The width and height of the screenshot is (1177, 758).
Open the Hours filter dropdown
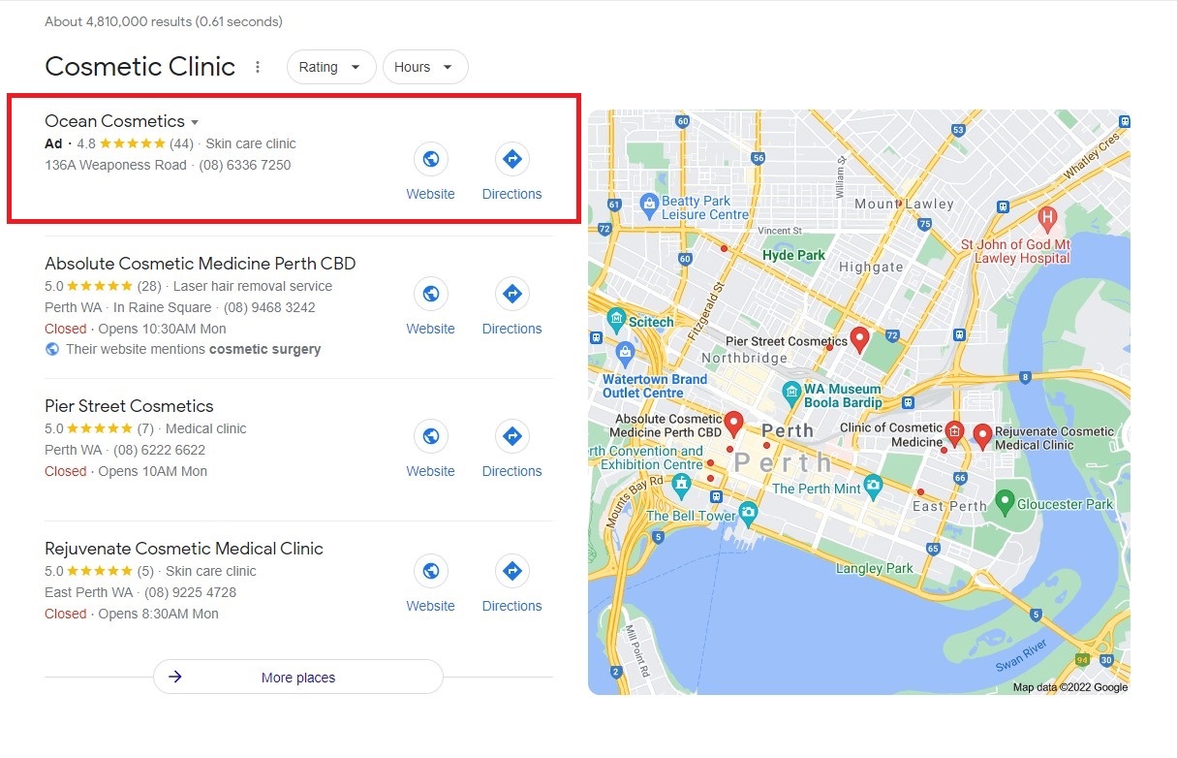click(x=425, y=67)
